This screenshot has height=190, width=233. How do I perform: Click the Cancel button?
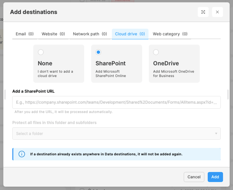(x=194, y=177)
